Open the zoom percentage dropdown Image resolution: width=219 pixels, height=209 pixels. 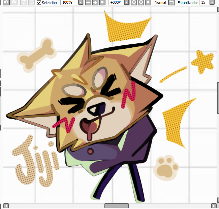tap(81, 2)
